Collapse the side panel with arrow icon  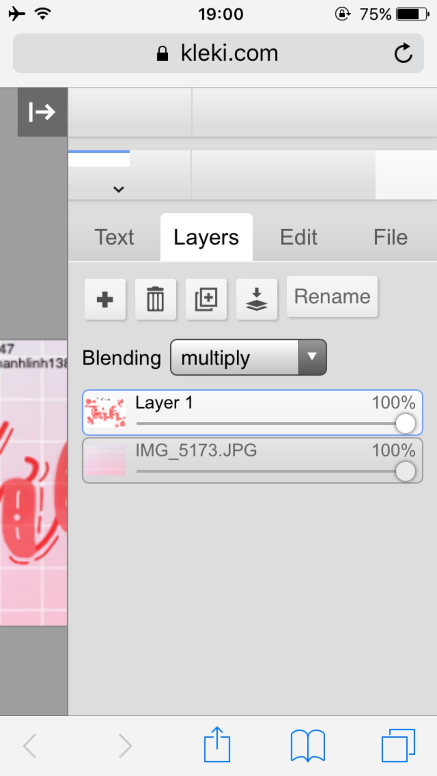tap(42, 112)
